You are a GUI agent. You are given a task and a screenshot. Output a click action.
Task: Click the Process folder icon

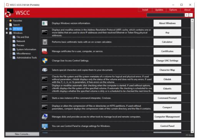14,45
